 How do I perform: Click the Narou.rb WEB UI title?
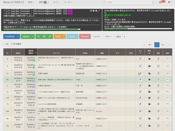[x=13, y=2]
